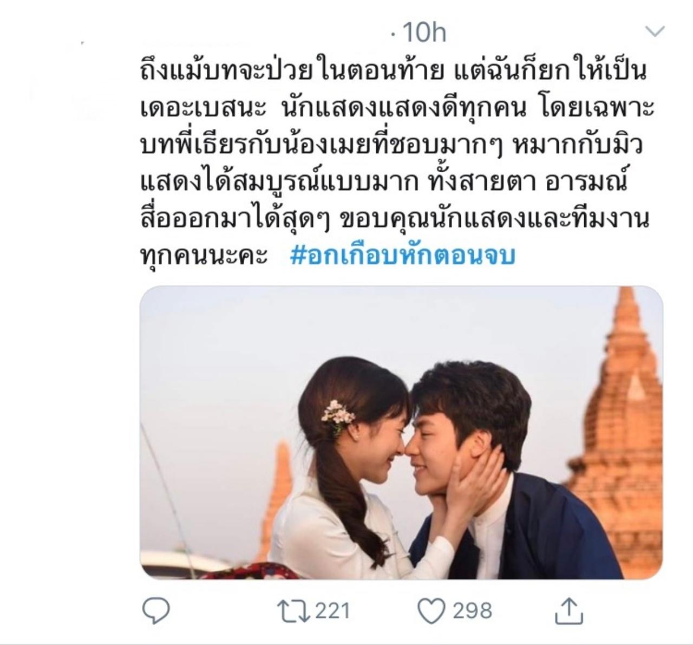
Task: Open the blurred author name beside 10h
Action: pyautogui.click(x=260, y=34)
